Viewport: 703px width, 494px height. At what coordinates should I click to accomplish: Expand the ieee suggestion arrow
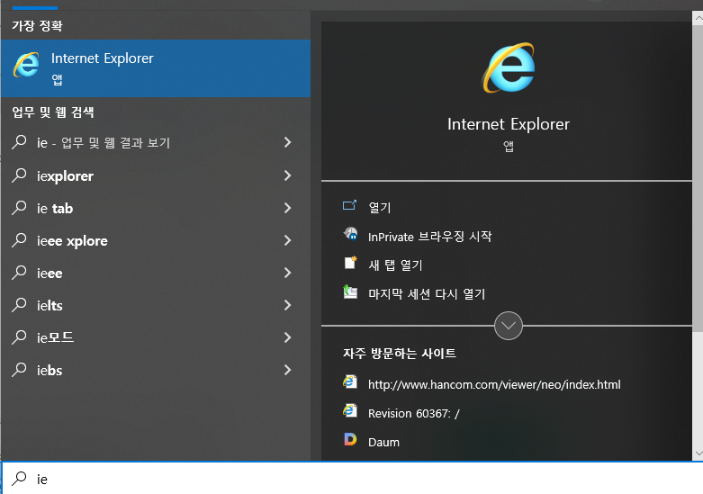point(288,273)
